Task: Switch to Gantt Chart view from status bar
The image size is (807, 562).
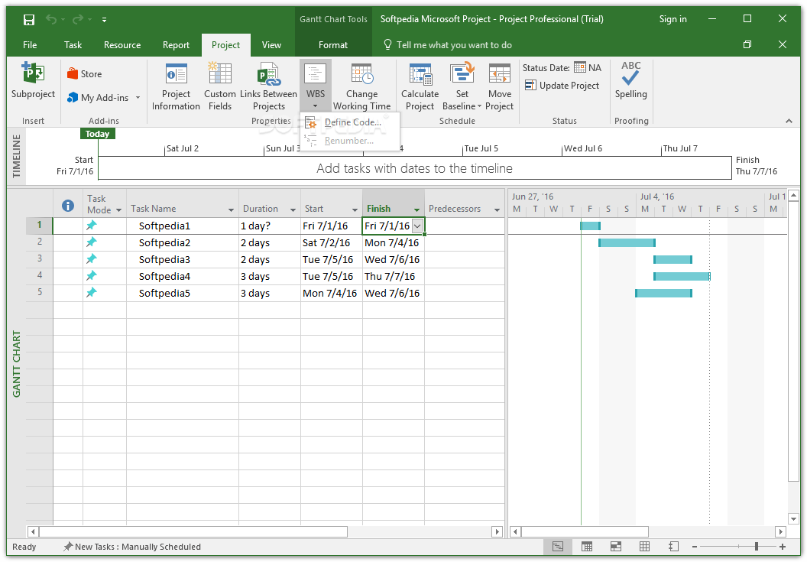Action: tap(557, 547)
